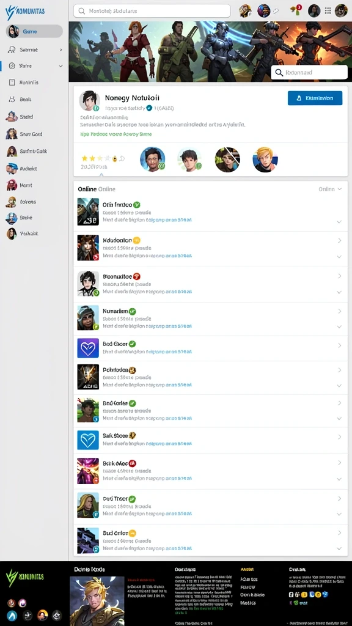Viewport: 352px width, 626px height.
Task: Open the second friend avatar with light background
Action: point(189,160)
